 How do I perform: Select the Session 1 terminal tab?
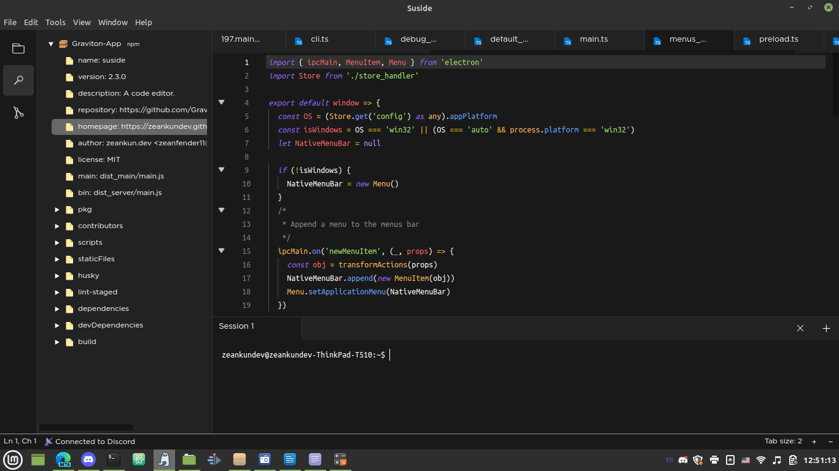click(x=236, y=326)
